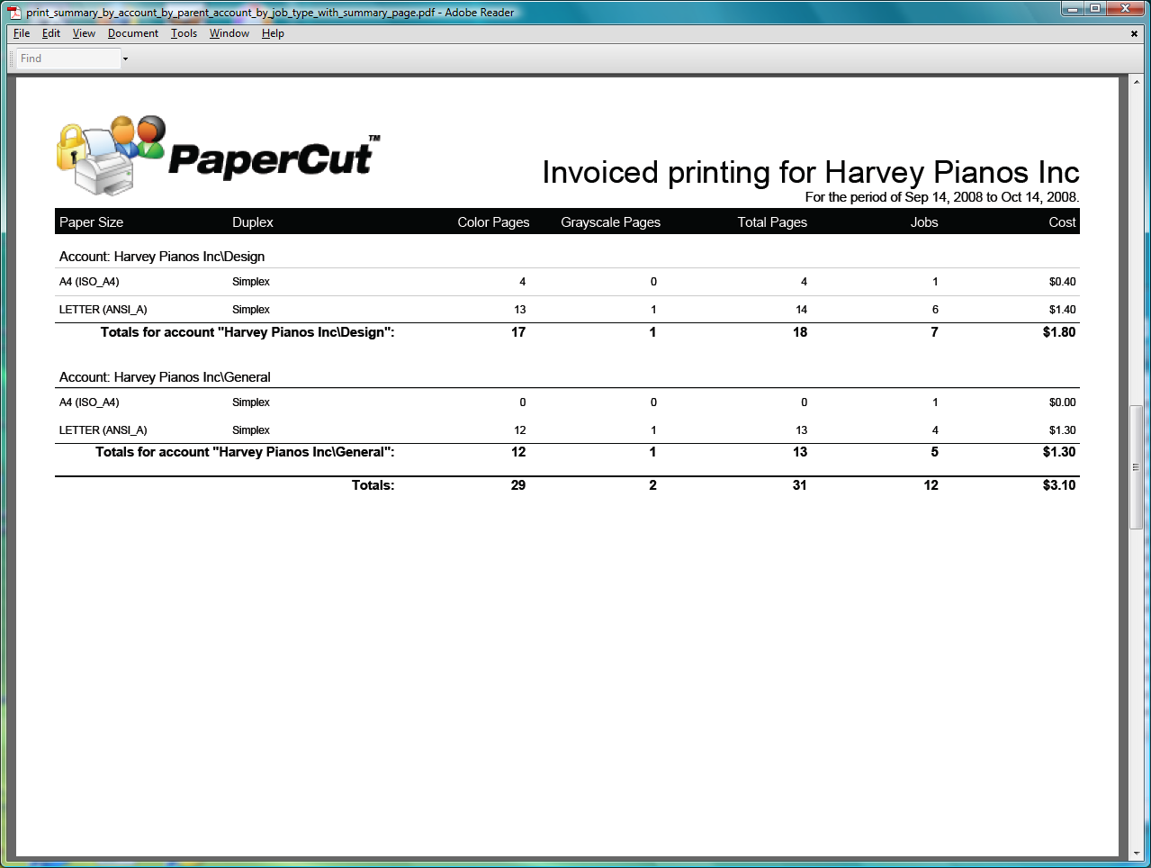This screenshot has width=1151, height=868.
Task: Click General total jobs value 5
Action: click(934, 452)
